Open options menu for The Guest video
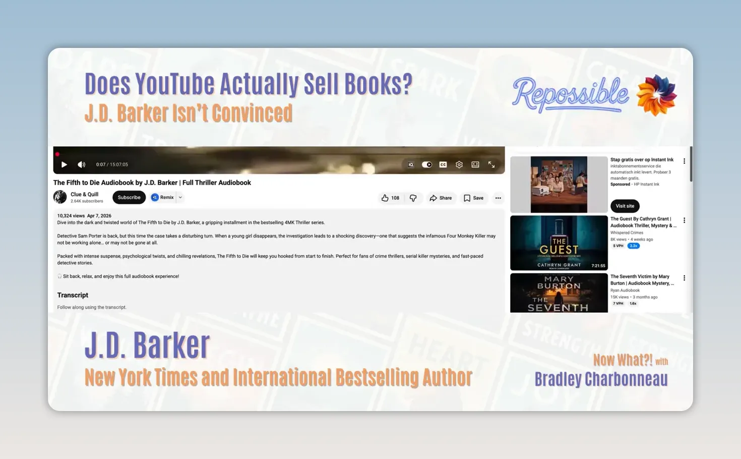741x459 pixels. [x=684, y=220]
